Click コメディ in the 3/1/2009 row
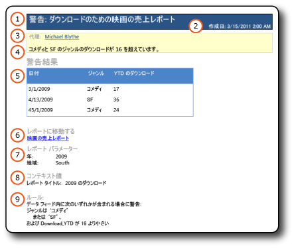 pos(94,89)
